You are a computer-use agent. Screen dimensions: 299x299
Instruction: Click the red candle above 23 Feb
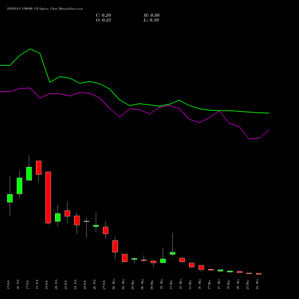click(x=68, y=213)
